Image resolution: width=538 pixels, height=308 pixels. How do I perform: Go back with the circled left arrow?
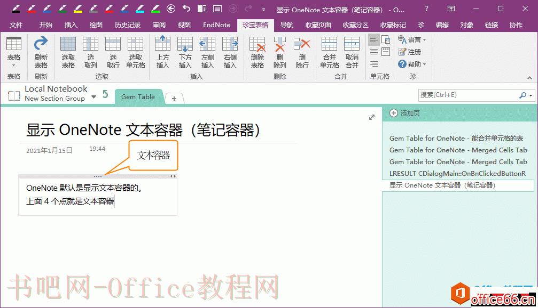171,9
